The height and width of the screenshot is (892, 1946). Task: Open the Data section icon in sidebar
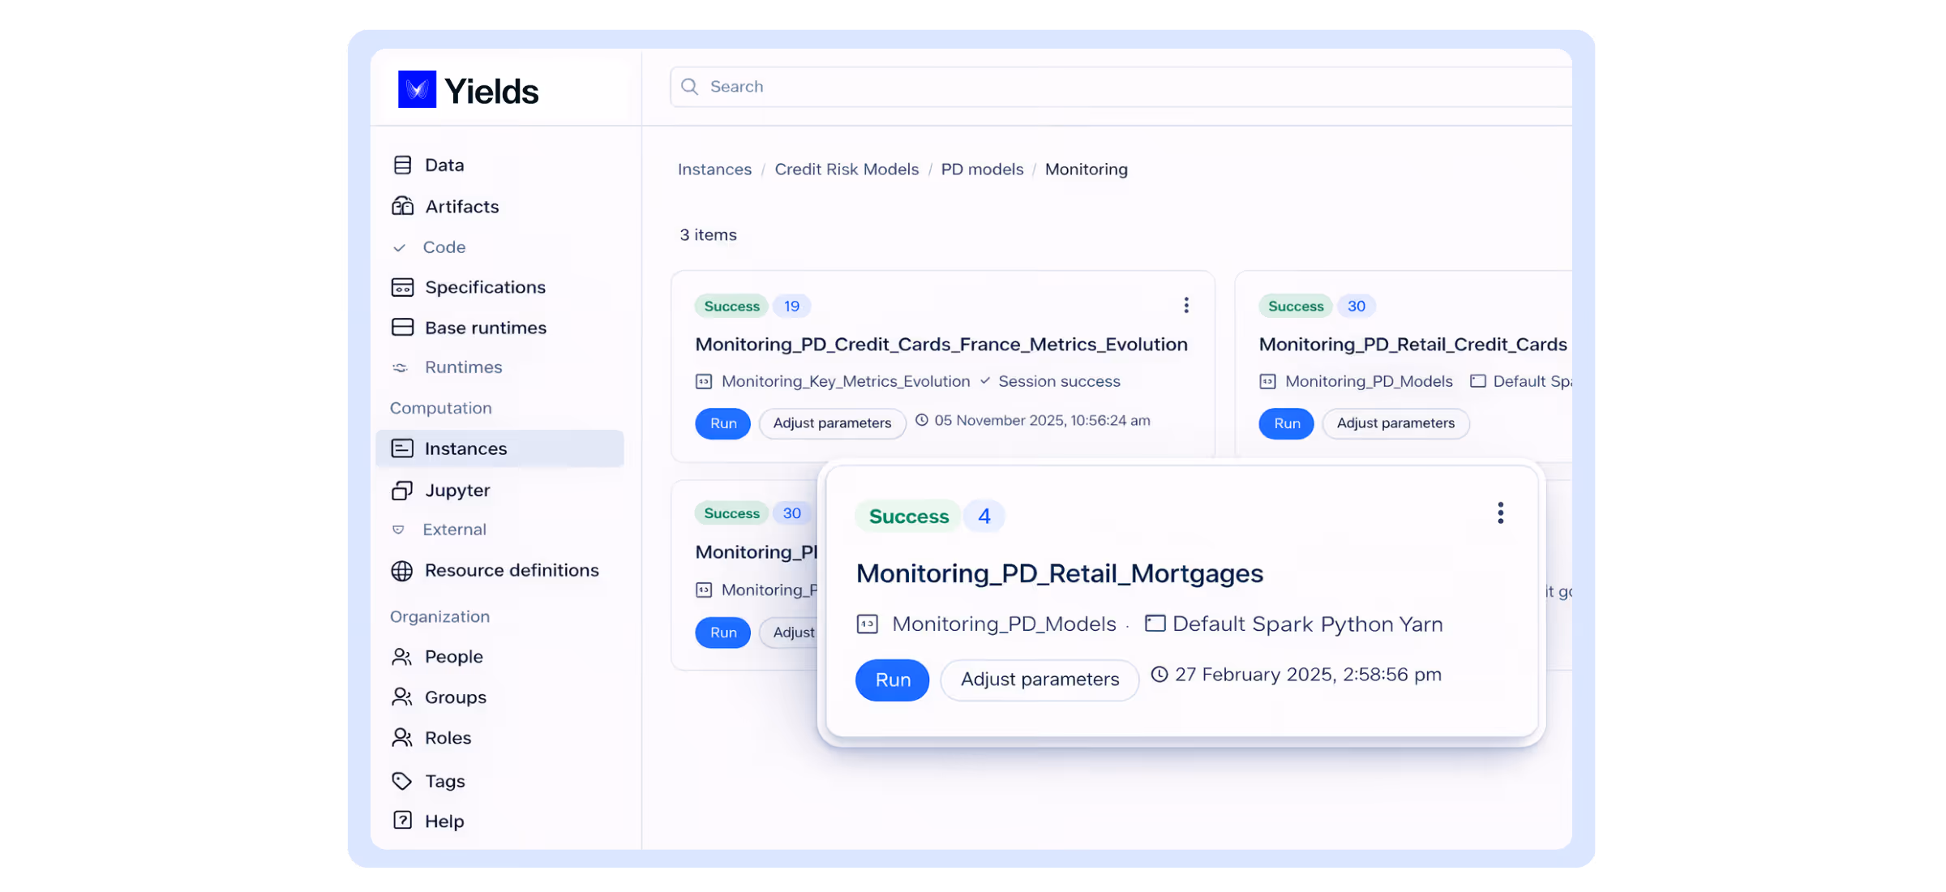pyautogui.click(x=403, y=165)
